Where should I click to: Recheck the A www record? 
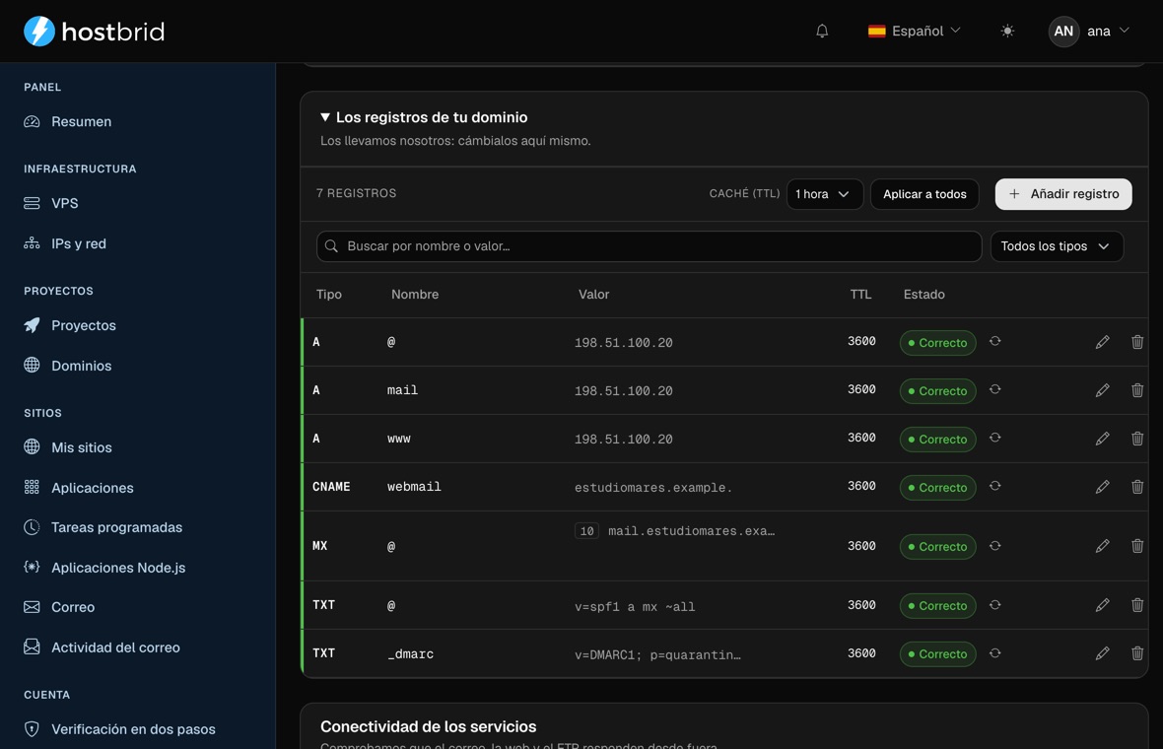pyautogui.click(x=995, y=438)
